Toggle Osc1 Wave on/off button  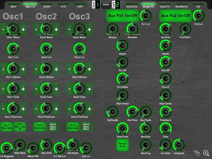20,127
